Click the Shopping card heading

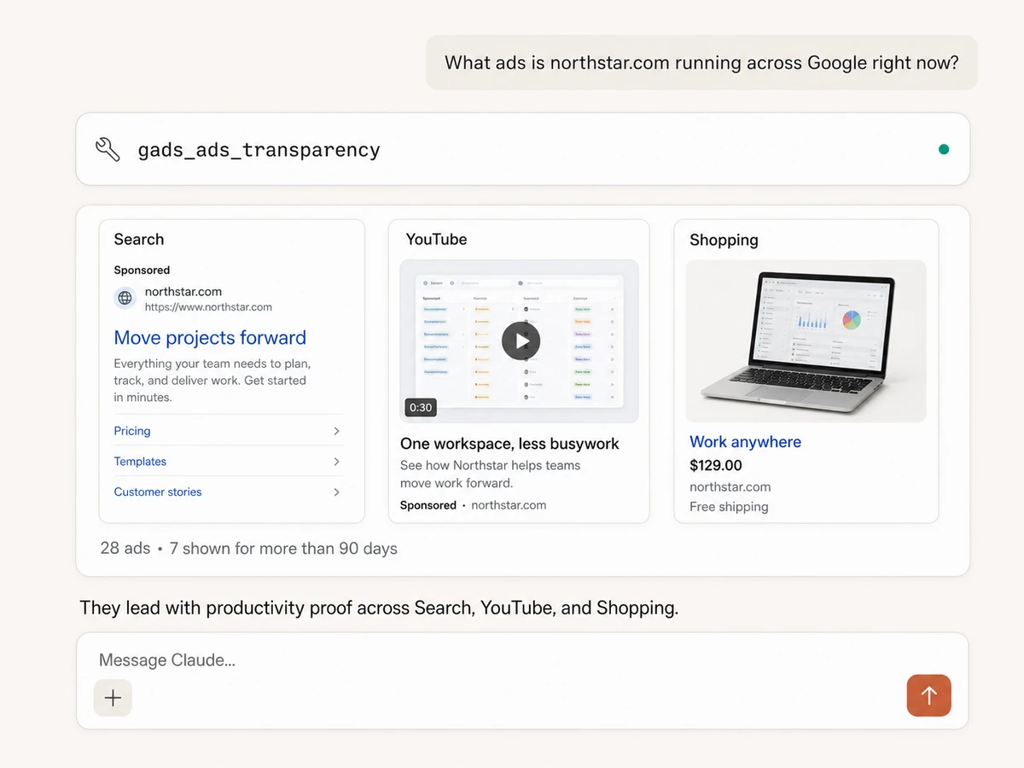point(724,241)
